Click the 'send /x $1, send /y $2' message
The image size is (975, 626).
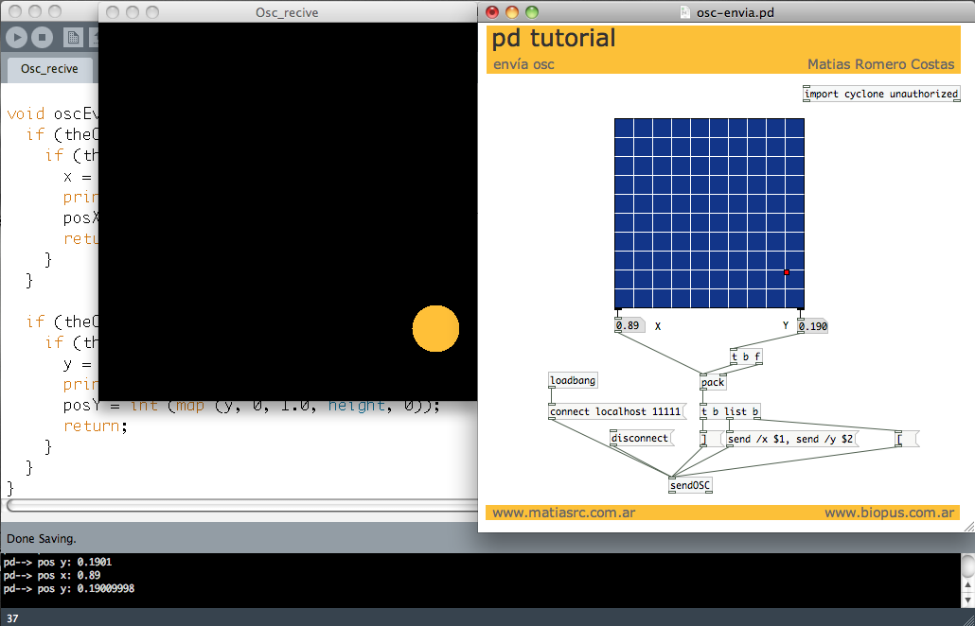(x=790, y=439)
